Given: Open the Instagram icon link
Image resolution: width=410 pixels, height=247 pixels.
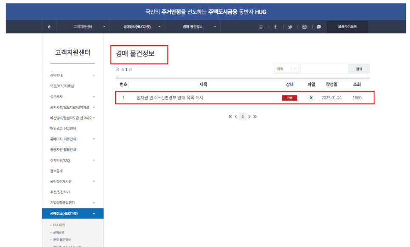Looking at the screenshot, I should [305, 27].
